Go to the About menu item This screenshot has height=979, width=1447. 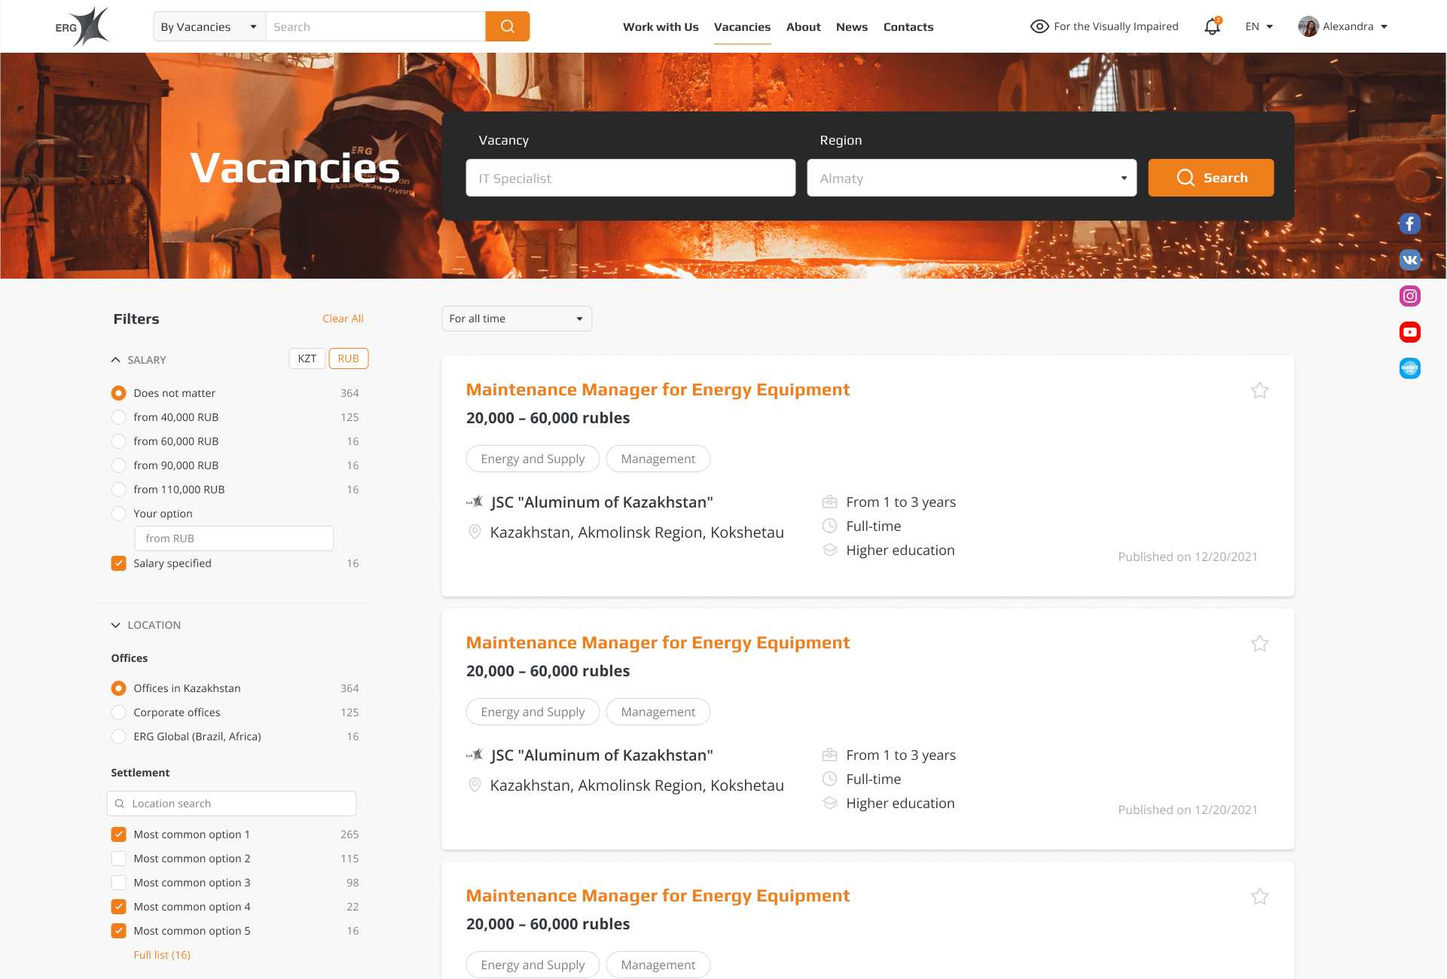click(x=803, y=26)
